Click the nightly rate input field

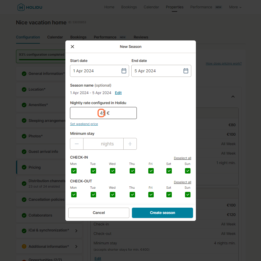pos(103,113)
